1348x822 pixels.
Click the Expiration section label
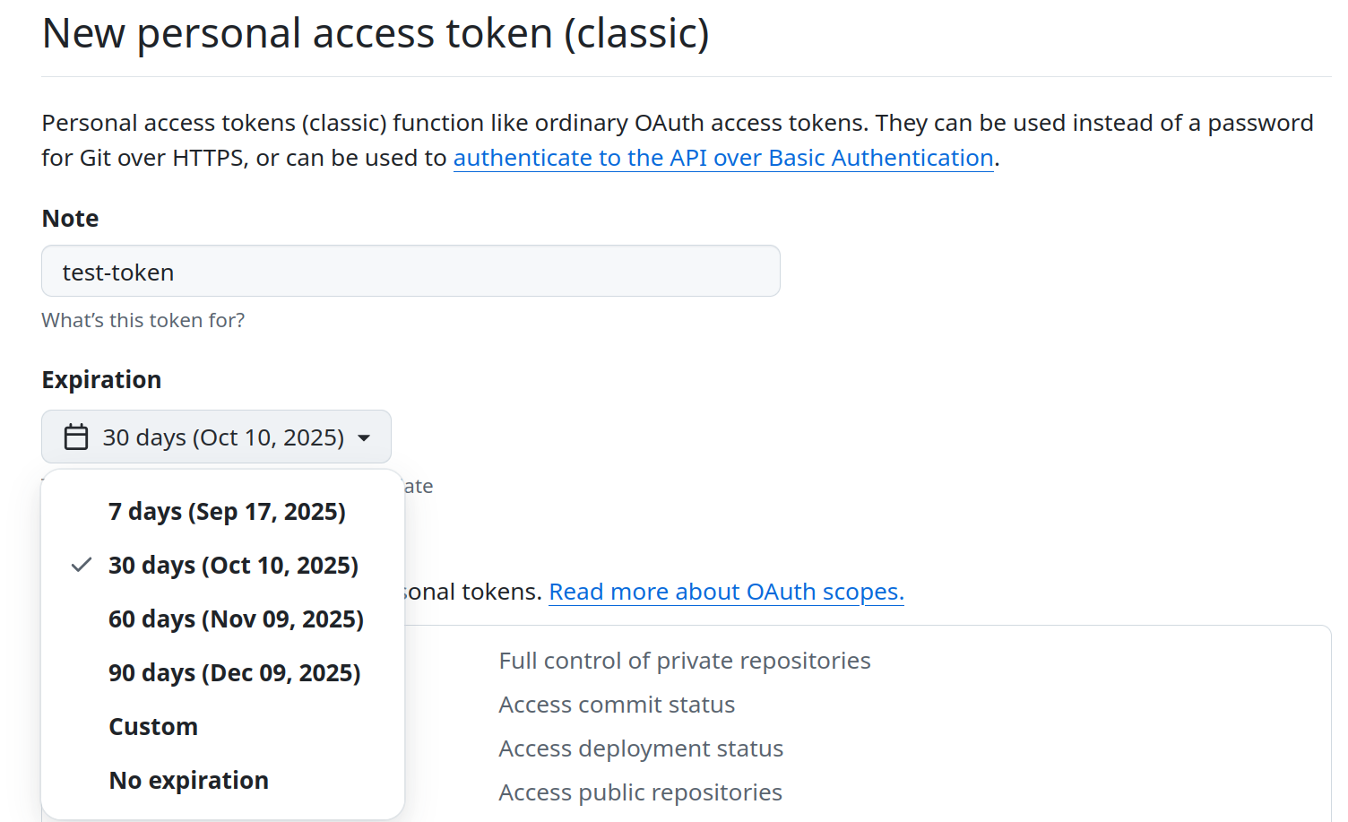click(x=101, y=380)
